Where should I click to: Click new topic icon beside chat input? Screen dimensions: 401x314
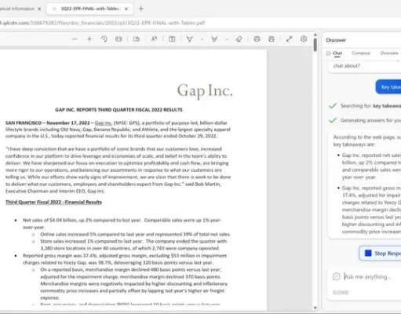pyautogui.click(x=336, y=276)
